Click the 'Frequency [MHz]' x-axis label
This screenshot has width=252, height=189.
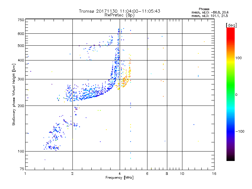coord(119,178)
